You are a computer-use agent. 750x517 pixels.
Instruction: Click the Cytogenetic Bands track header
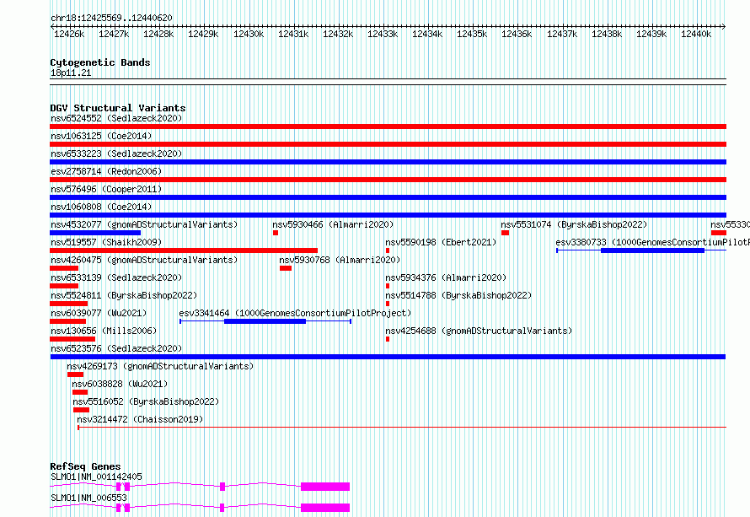pyautogui.click(x=100, y=62)
